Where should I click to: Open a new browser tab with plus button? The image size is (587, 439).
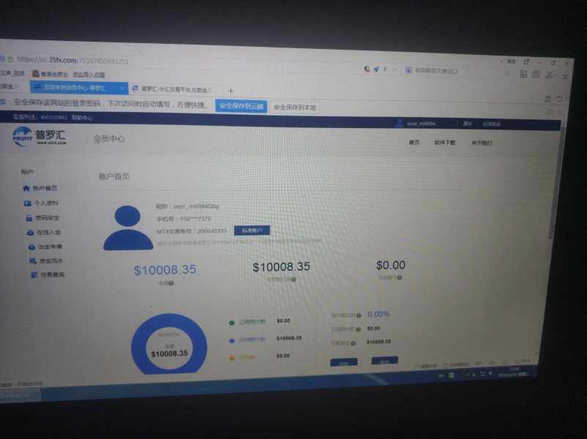coord(231,91)
